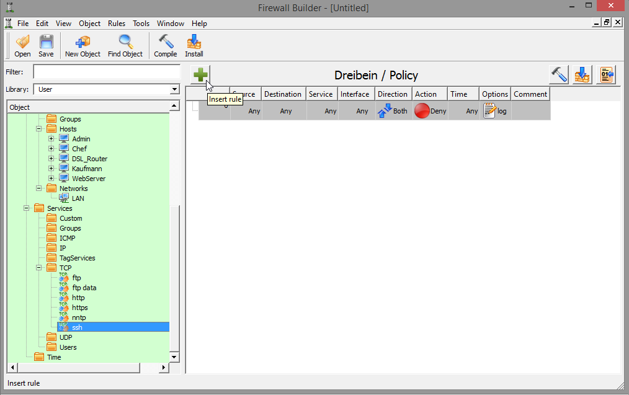The image size is (629, 395).
Task: Expand the Admin host tree node
Action: [51, 139]
